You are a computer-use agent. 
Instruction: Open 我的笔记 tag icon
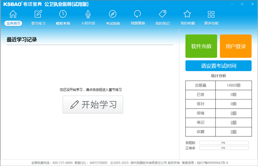click(163, 14)
